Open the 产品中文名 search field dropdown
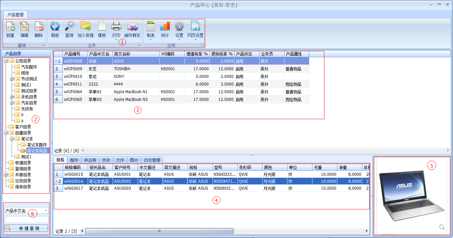This screenshot has height=238, width=453. click(46, 211)
